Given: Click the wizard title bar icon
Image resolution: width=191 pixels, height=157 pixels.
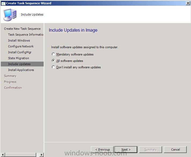Looking at the screenshot, I should 3,3.
